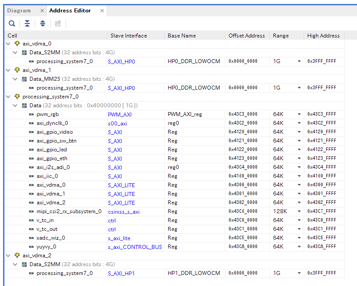Collapse Data_S2MM under axi_vdma_0
Viewport: 357px width, 286px height.
tap(15, 53)
